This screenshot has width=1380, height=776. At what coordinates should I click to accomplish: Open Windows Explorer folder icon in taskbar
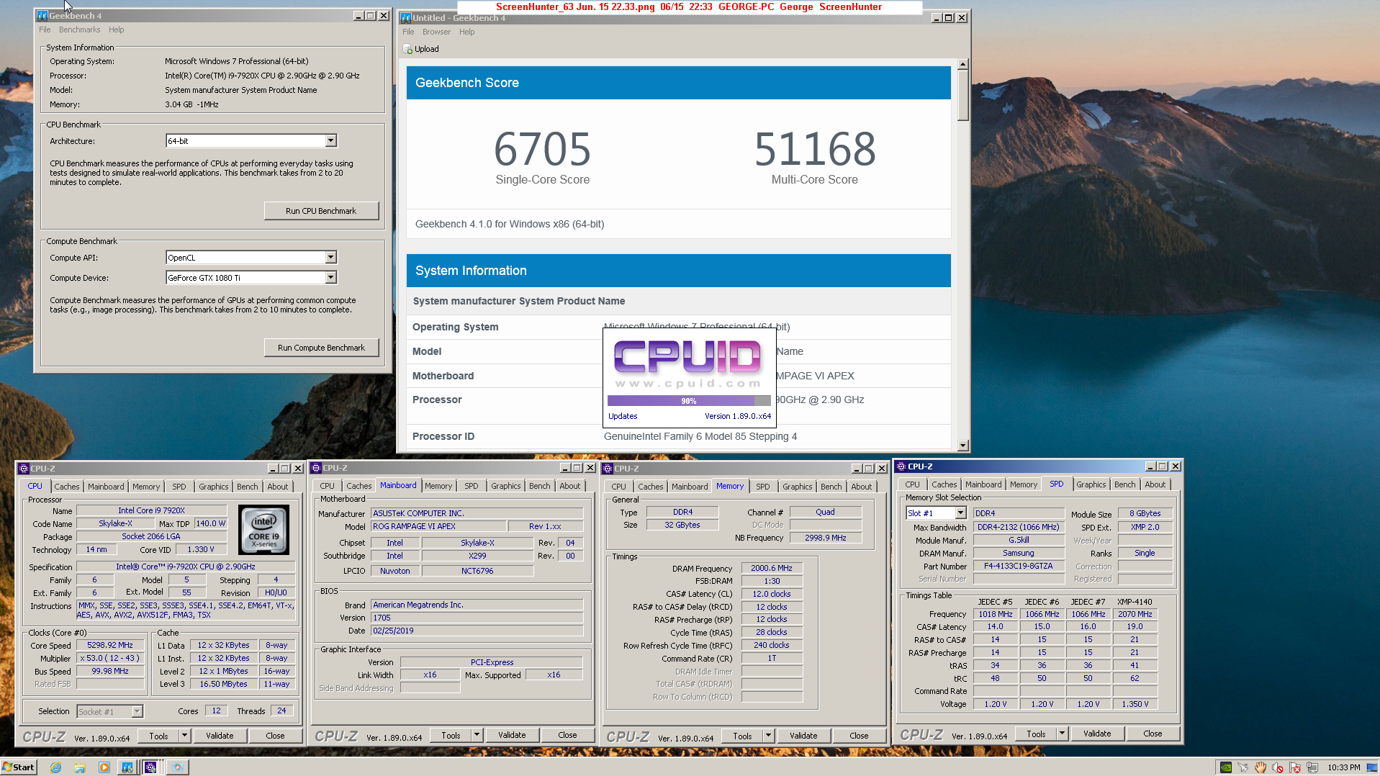point(80,767)
